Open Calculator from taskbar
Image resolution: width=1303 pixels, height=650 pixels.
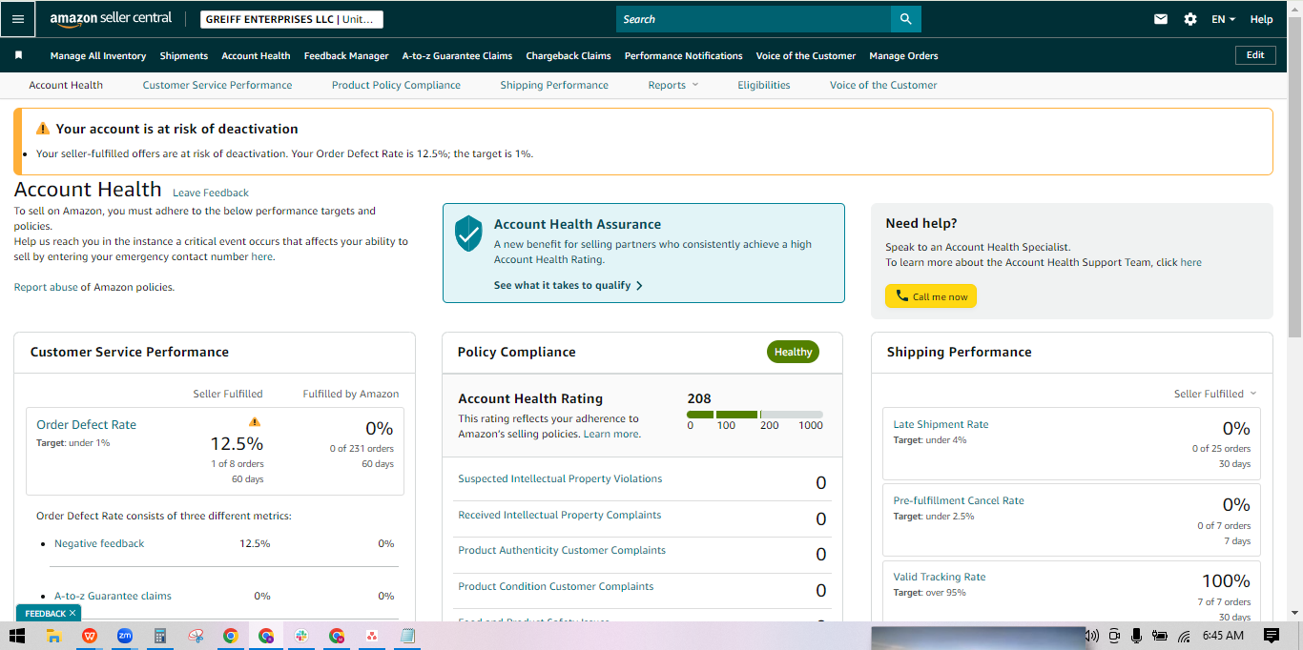(160, 636)
